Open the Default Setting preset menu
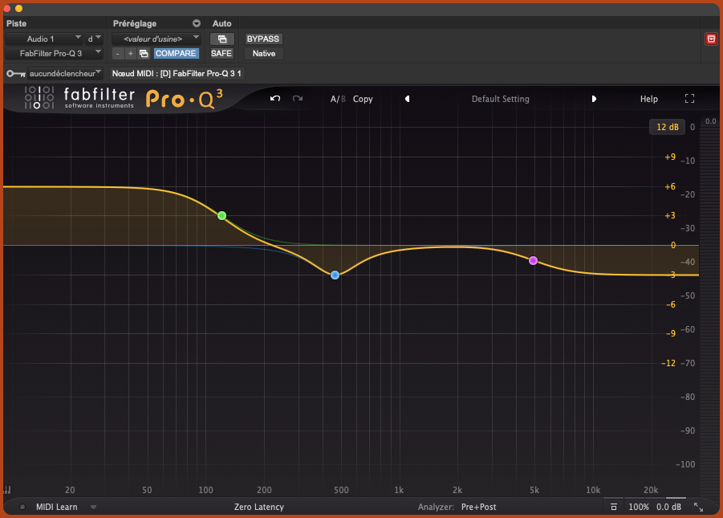The height and width of the screenshot is (518, 723). click(x=500, y=99)
